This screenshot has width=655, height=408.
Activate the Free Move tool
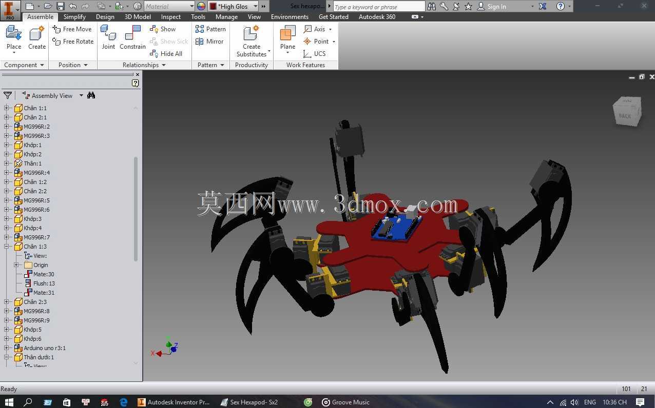pos(72,29)
